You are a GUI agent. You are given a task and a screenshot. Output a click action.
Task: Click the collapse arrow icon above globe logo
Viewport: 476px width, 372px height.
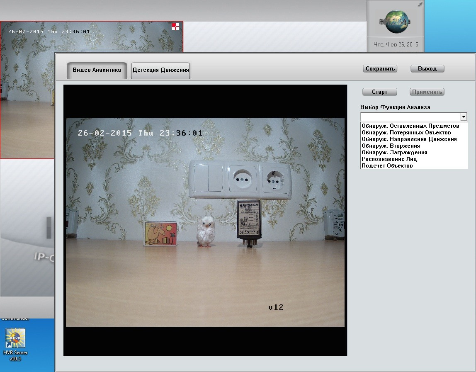click(420, 4)
